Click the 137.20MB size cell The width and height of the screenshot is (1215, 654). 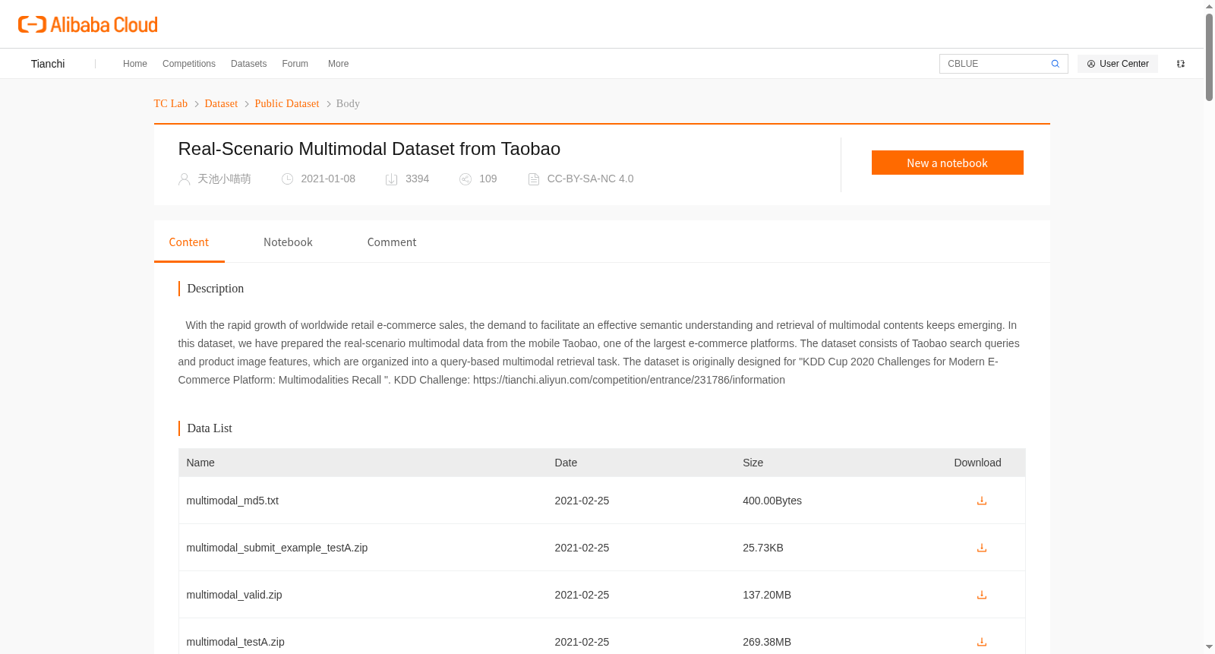[767, 595]
